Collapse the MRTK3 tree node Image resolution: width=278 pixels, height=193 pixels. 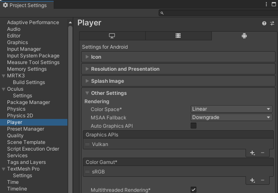pos(3,76)
